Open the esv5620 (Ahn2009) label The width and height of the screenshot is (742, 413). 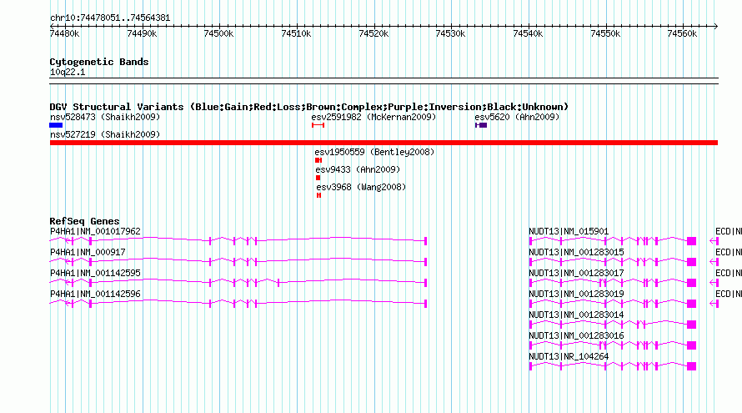tap(517, 117)
